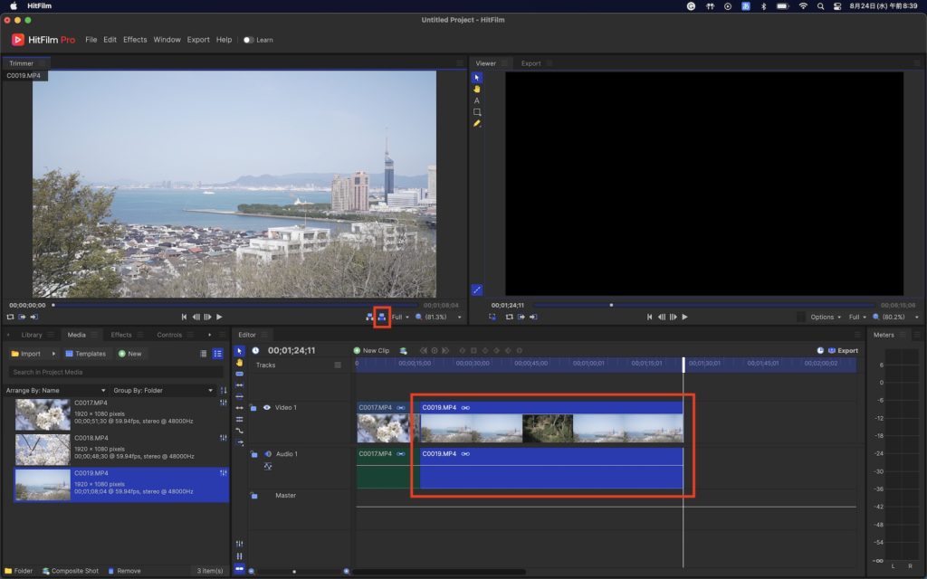This screenshot has width=927, height=579.
Task: Click the Import button in Media panel
Action: tap(26, 354)
